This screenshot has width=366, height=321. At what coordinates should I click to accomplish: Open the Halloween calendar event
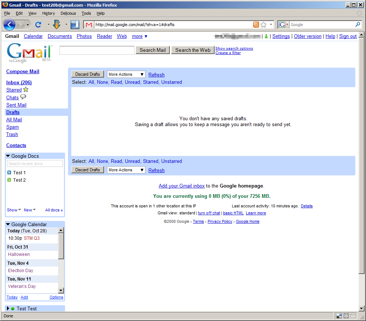[x=19, y=254]
